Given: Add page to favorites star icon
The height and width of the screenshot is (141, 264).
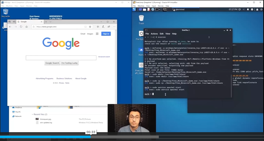Looking at the screenshot, I should click(x=90, y=27).
